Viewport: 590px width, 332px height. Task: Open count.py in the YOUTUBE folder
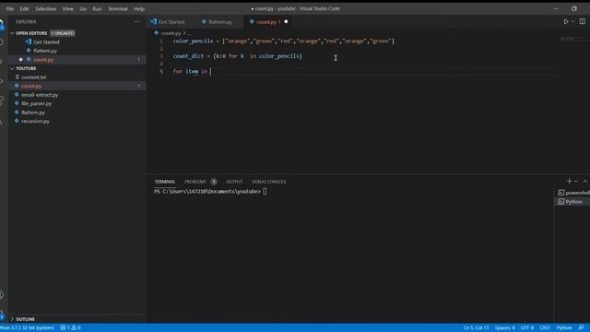[x=31, y=86]
